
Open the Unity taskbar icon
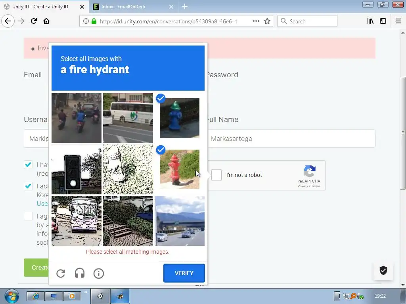click(x=100, y=296)
